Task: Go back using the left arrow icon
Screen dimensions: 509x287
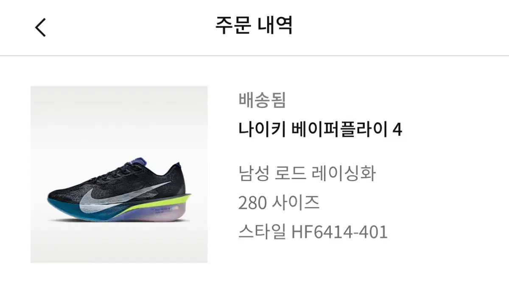Action: point(40,28)
